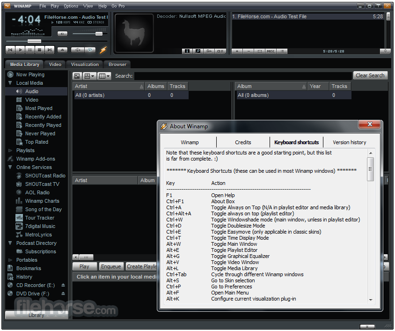Viewport: 395px width, 331px height.
Task: Switch to the Version history tab in About Winamp
Action: [x=349, y=142]
